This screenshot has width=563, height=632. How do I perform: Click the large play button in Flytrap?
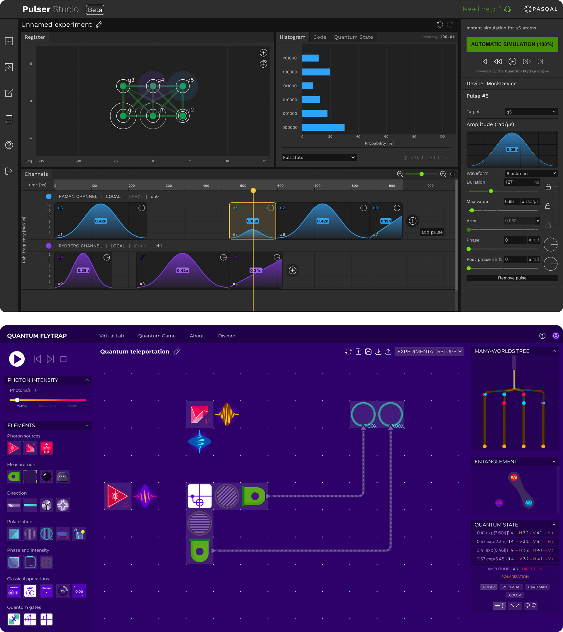[17, 359]
